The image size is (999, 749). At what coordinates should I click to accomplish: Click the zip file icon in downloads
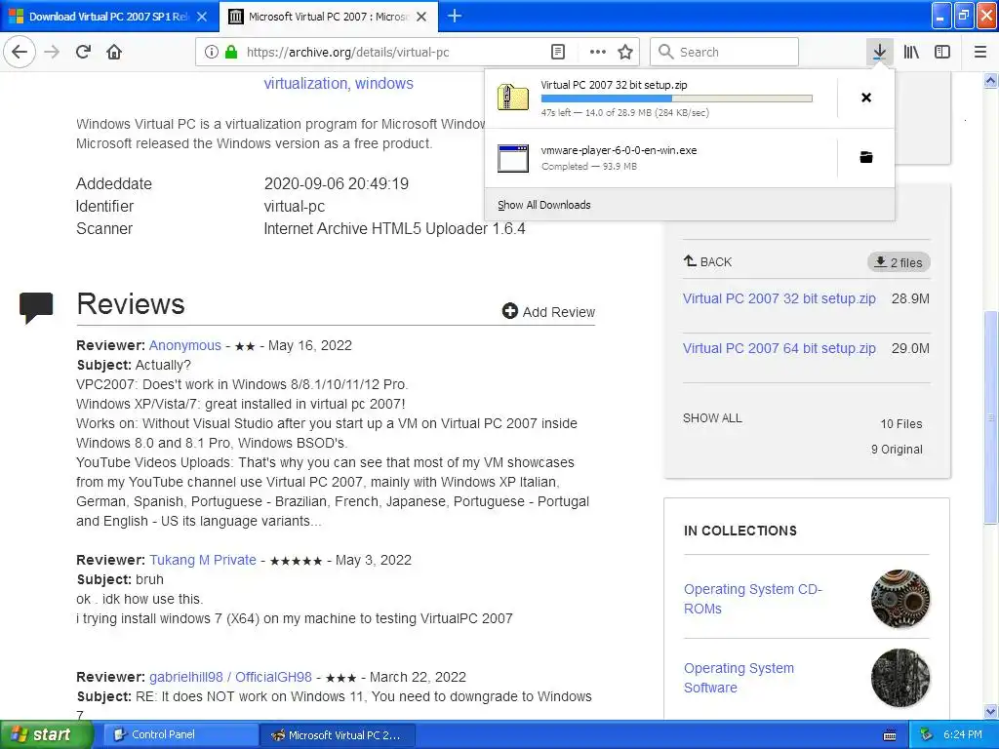[513, 98]
